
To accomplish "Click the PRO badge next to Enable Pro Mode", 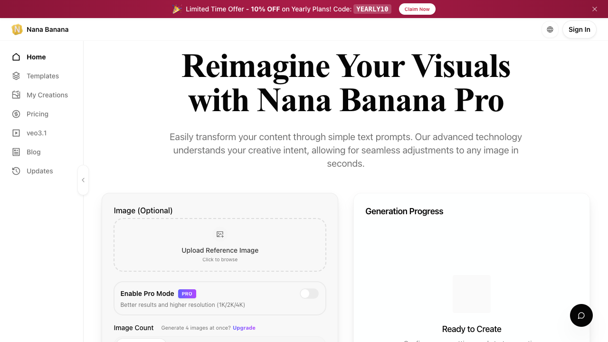I will click(187, 294).
